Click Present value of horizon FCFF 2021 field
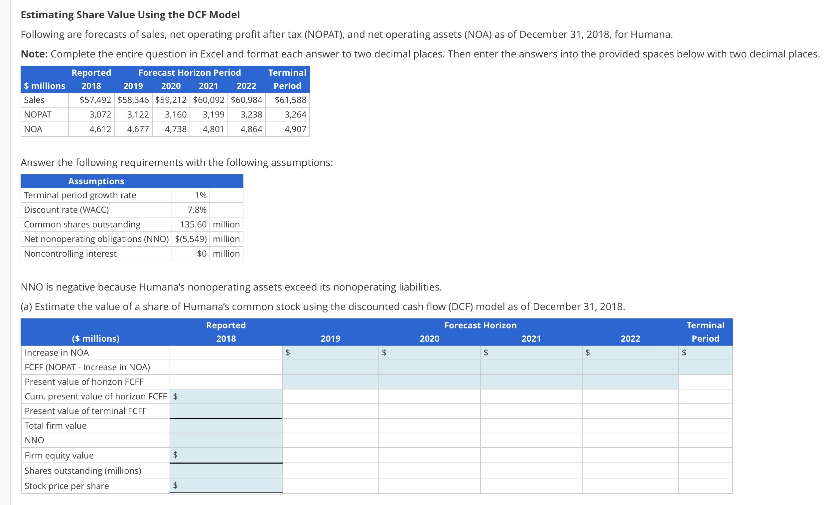The image size is (829, 505). click(531, 382)
